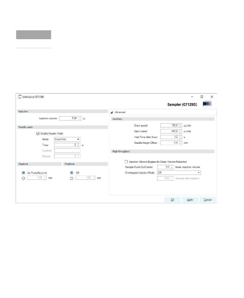Close the Method of G7129B window
This screenshot has height=298, width=244.
[x=212, y=97]
